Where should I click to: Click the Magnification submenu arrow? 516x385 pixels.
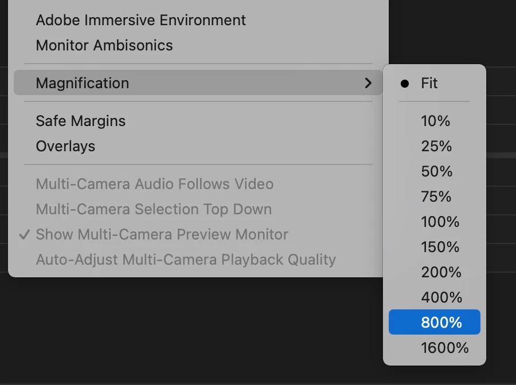[368, 83]
